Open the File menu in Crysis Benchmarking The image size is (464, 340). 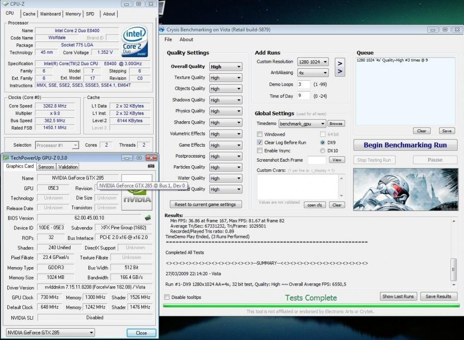click(x=168, y=39)
